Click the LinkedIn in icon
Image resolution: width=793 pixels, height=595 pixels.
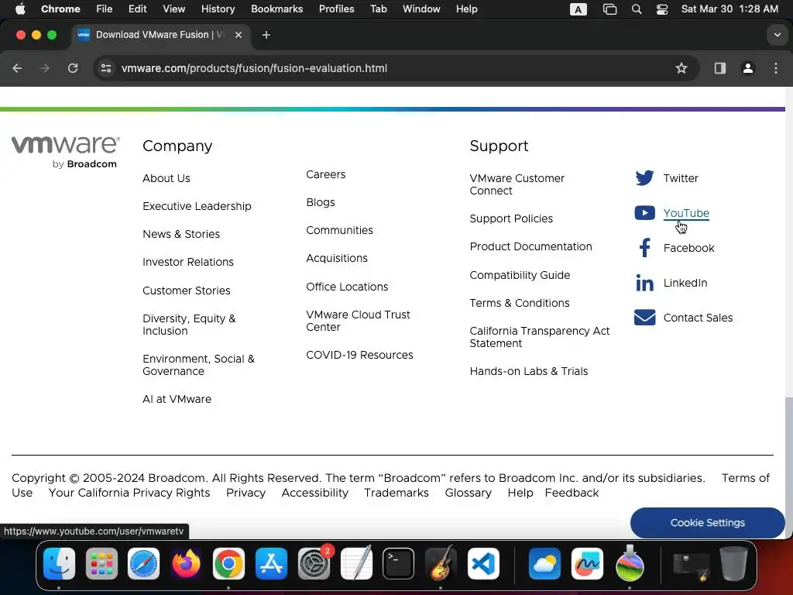pyautogui.click(x=644, y=283)
